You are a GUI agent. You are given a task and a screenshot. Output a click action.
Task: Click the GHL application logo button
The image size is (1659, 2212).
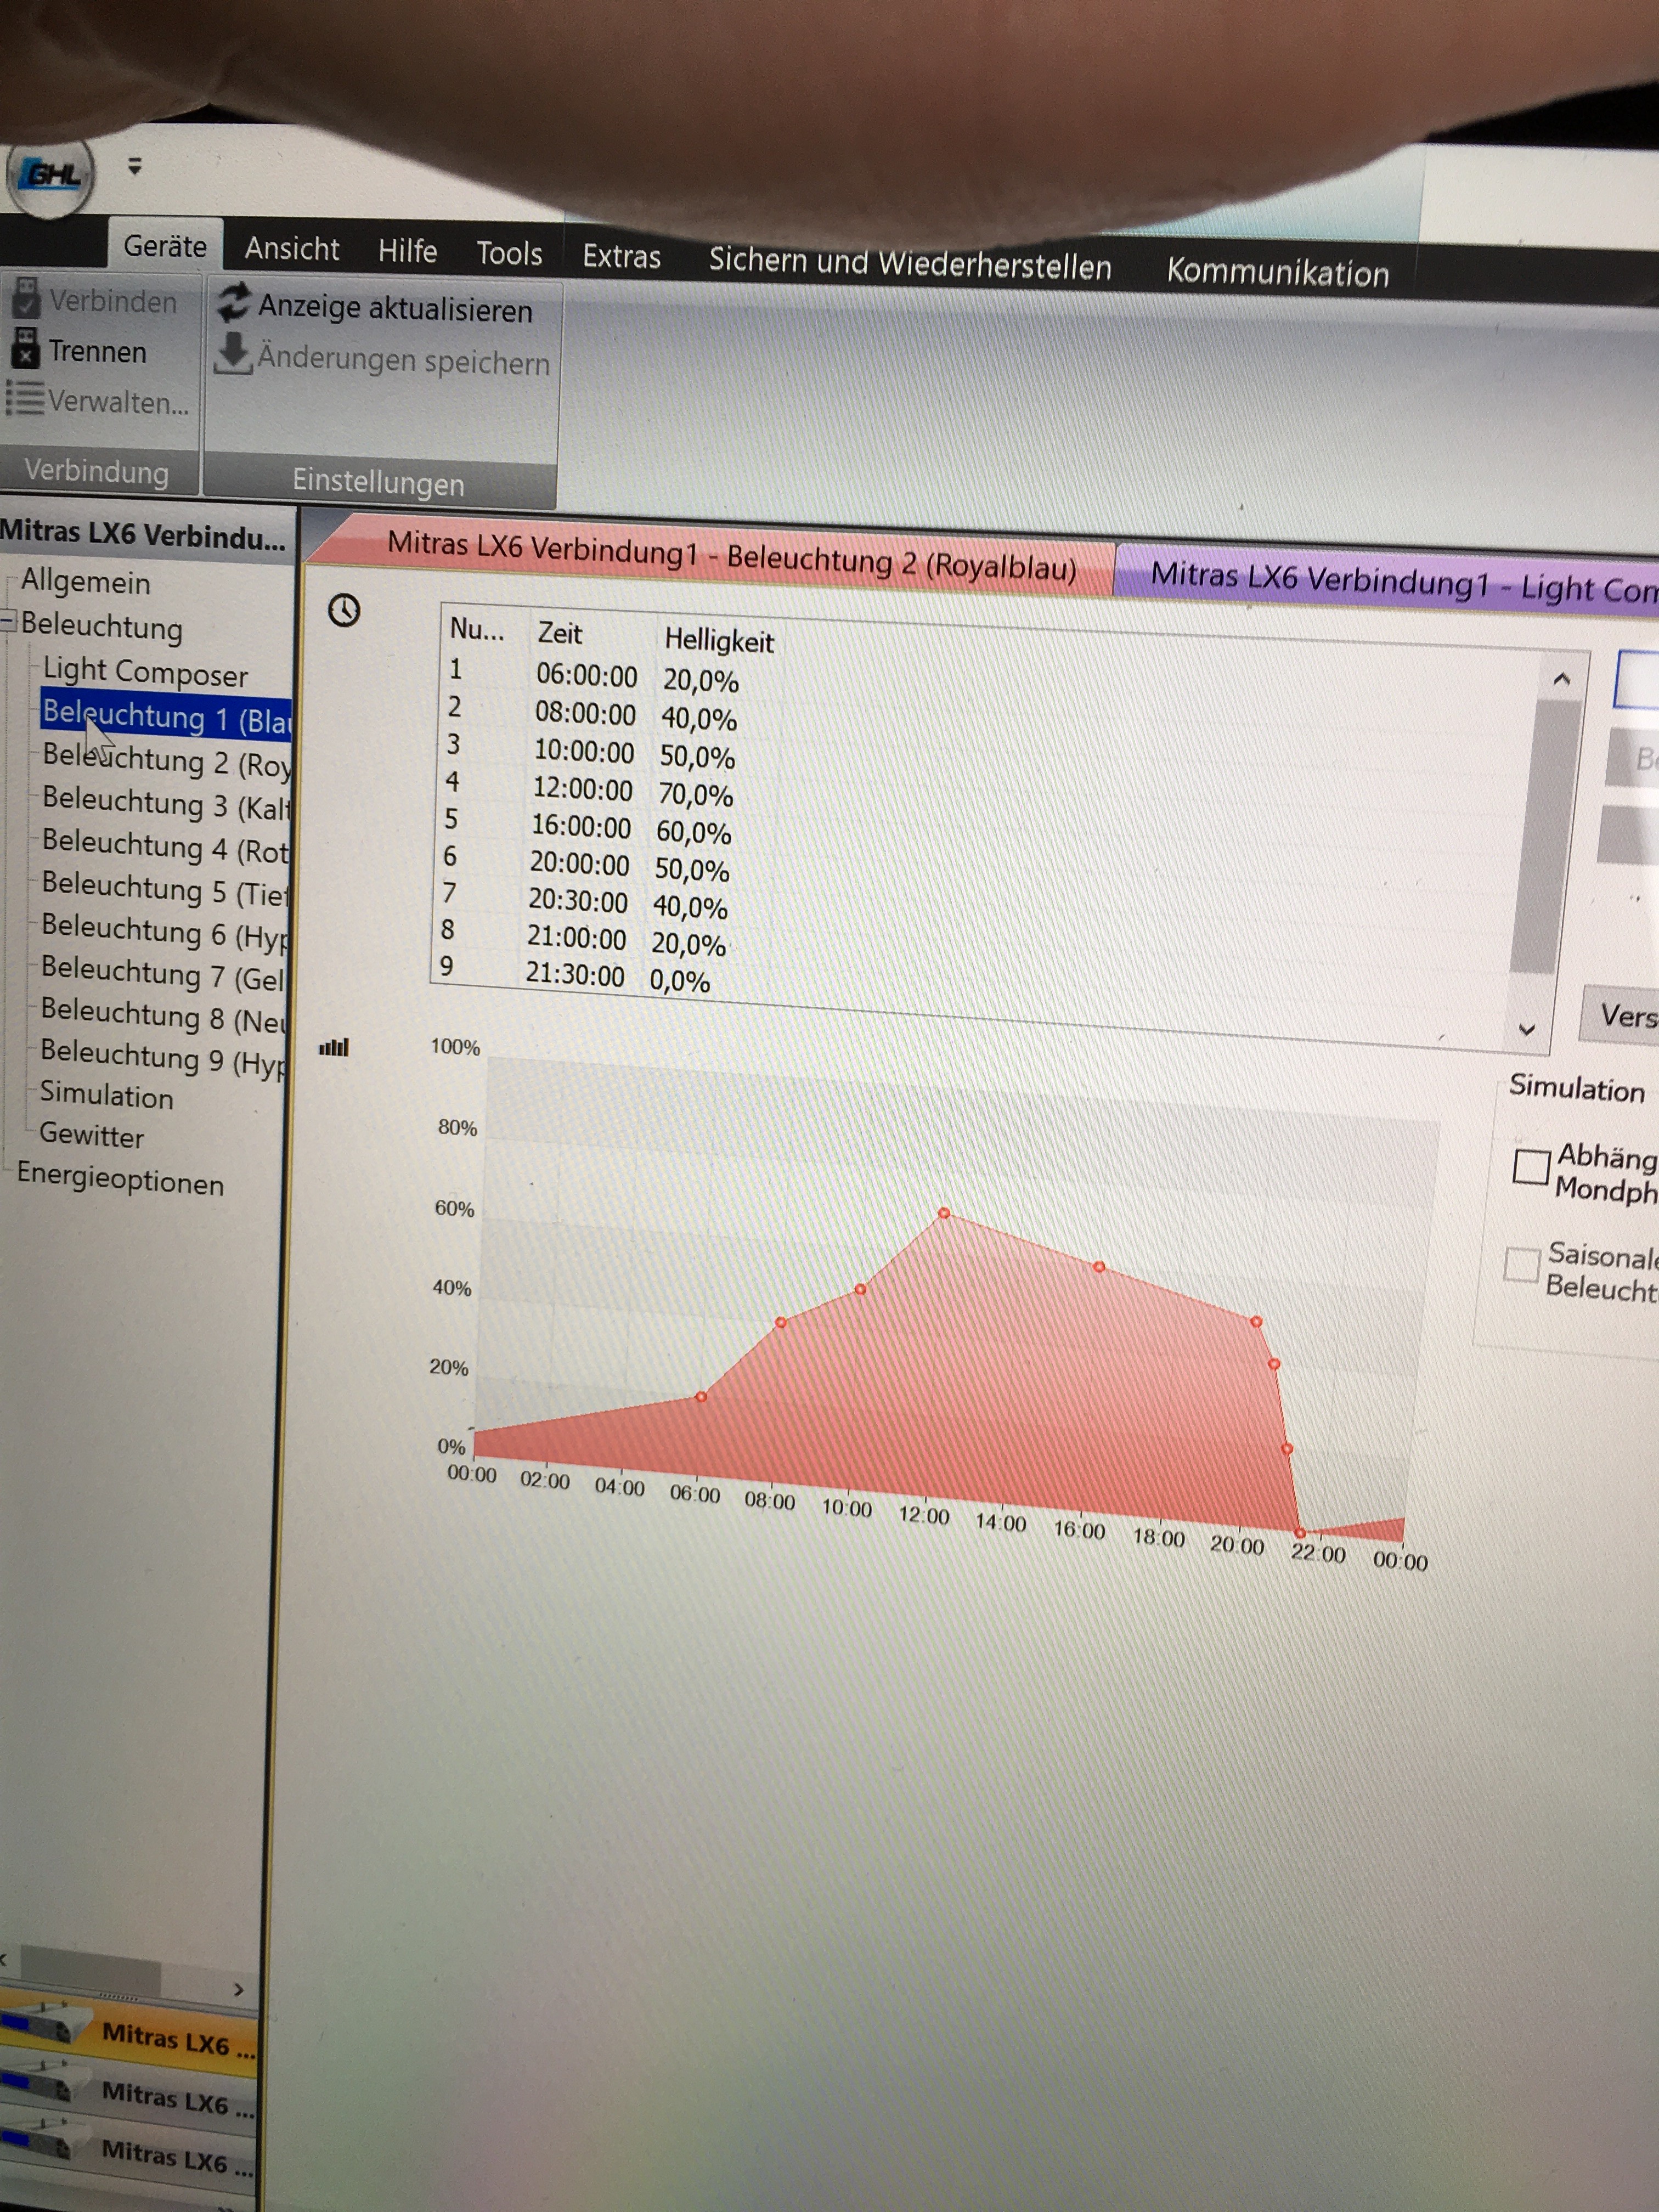point(50,177)
